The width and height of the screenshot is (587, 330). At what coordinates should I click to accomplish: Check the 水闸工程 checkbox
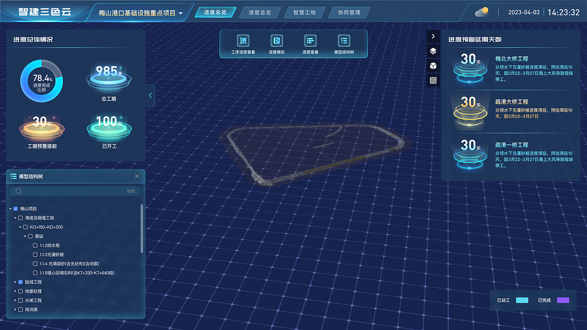[20, 300]
